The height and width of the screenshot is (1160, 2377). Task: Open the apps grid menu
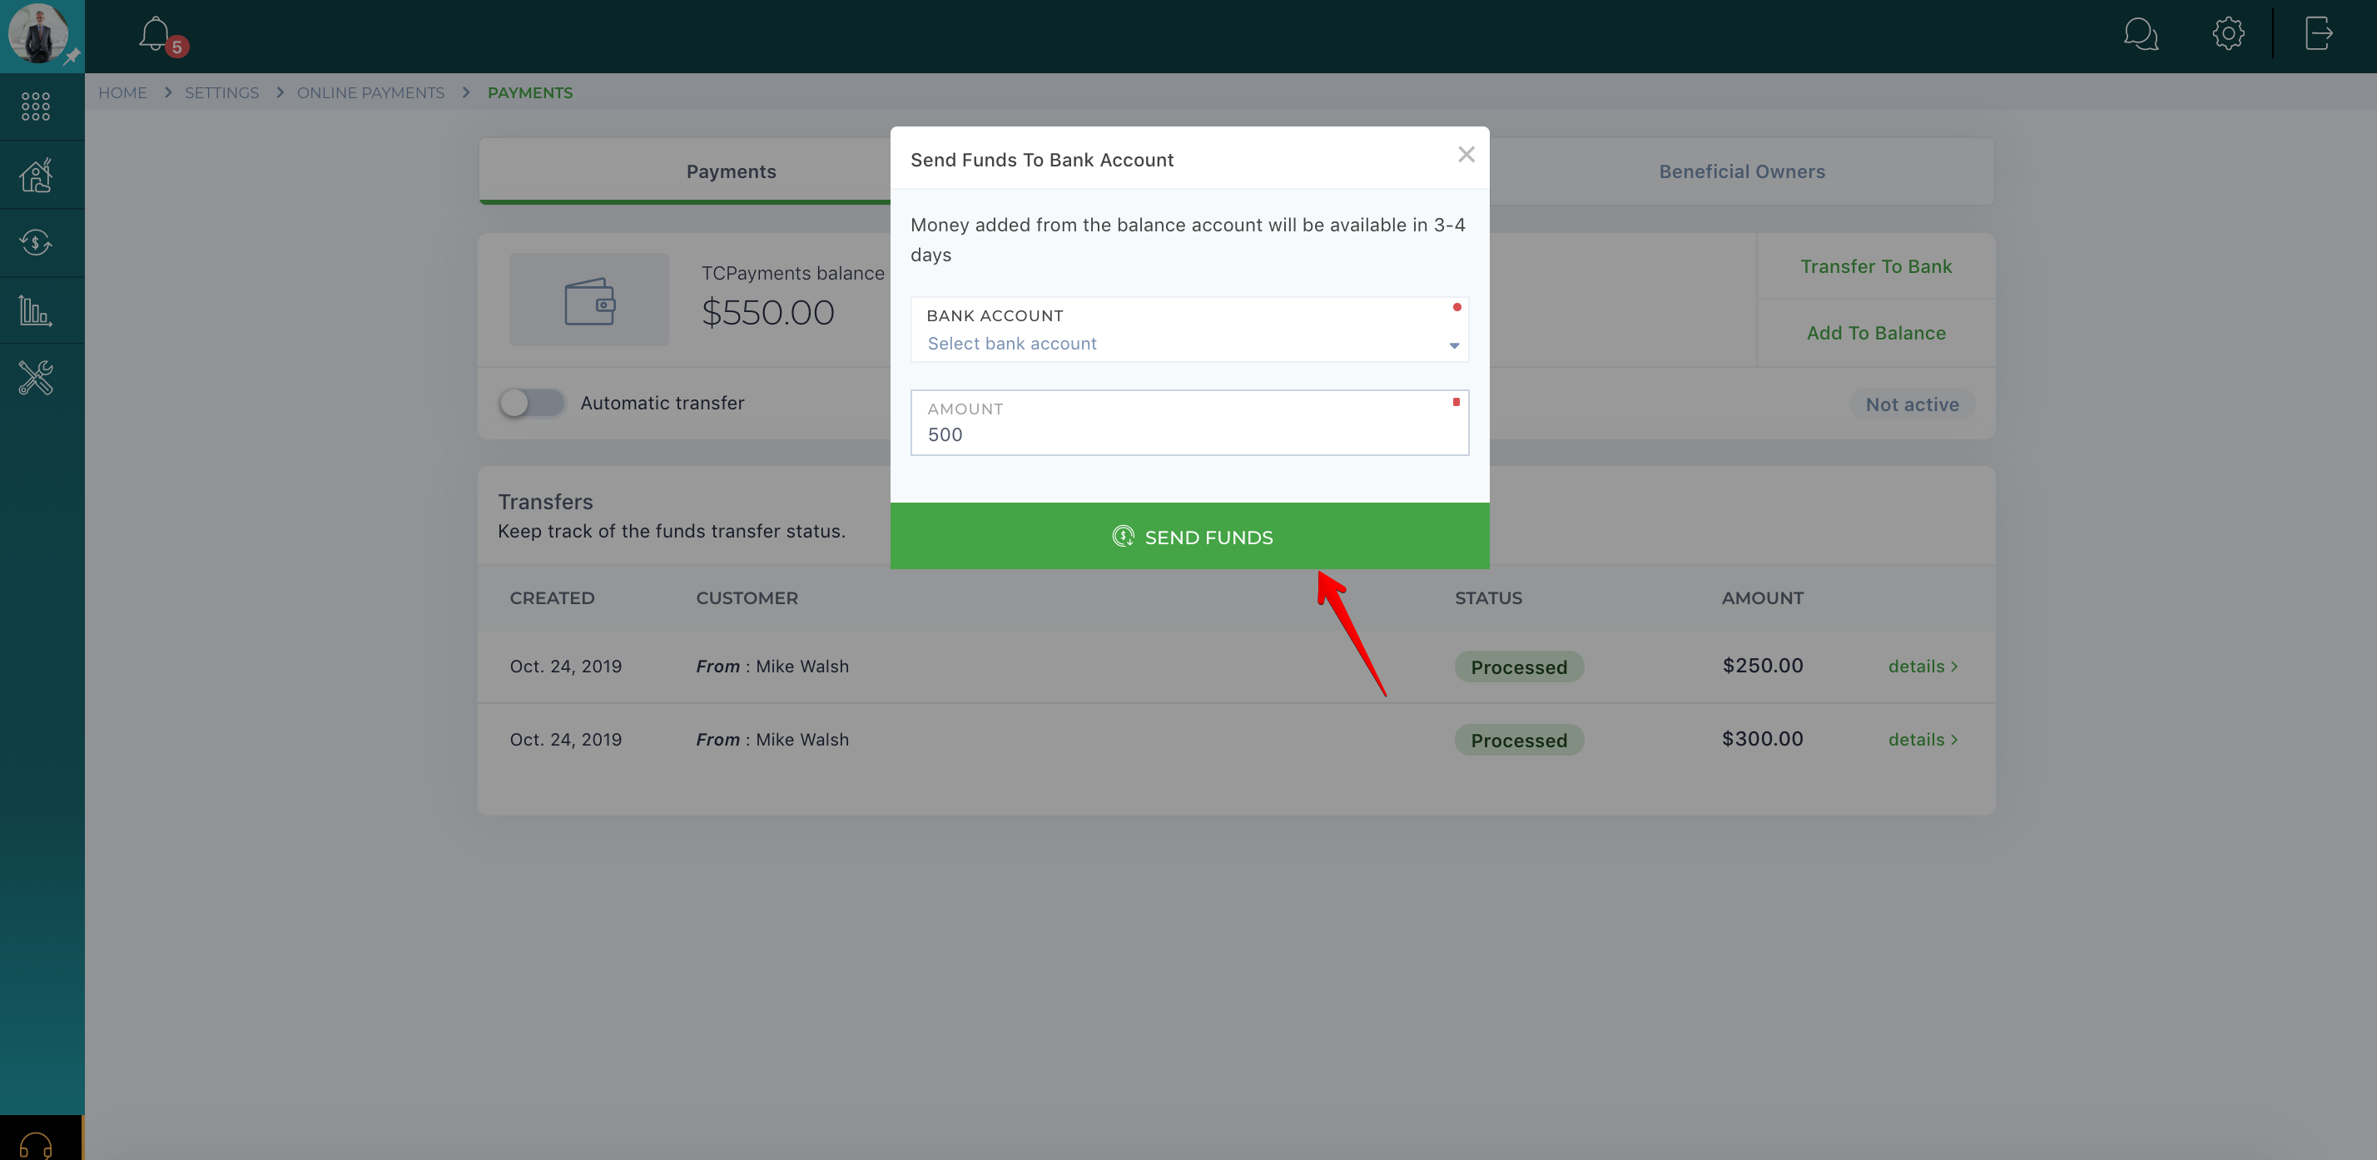click(36, 107)
